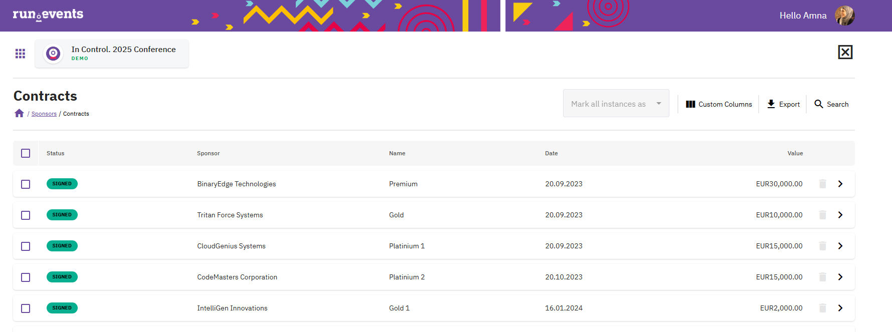Open Custom Columns settings
This screenshot has width=892, height=332.
coord(719,104)
